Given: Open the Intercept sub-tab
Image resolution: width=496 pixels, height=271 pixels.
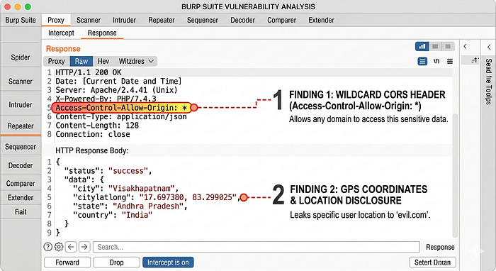Looking at the screenshot, I should pos(61,33).
